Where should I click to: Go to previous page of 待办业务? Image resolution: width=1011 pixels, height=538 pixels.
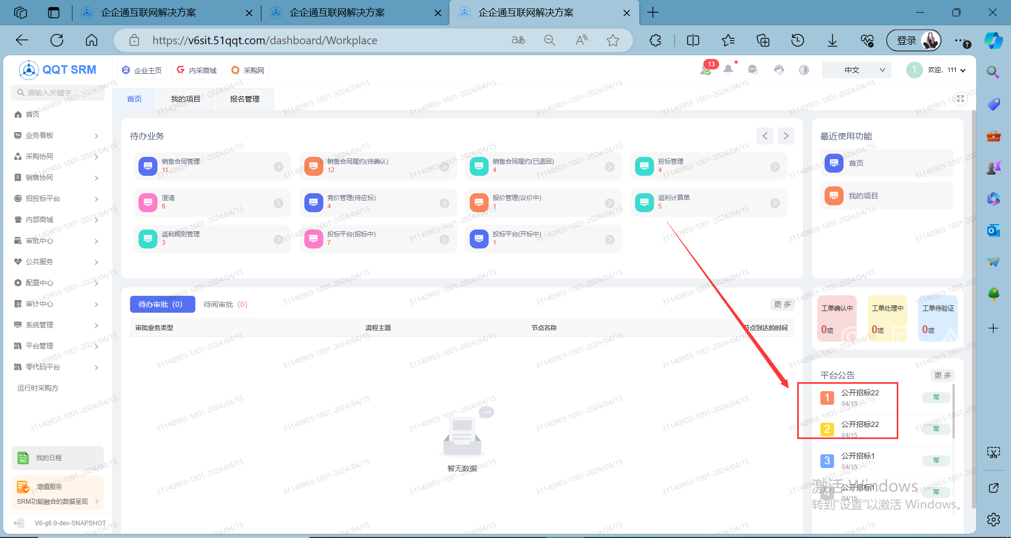tap(765, 136)
